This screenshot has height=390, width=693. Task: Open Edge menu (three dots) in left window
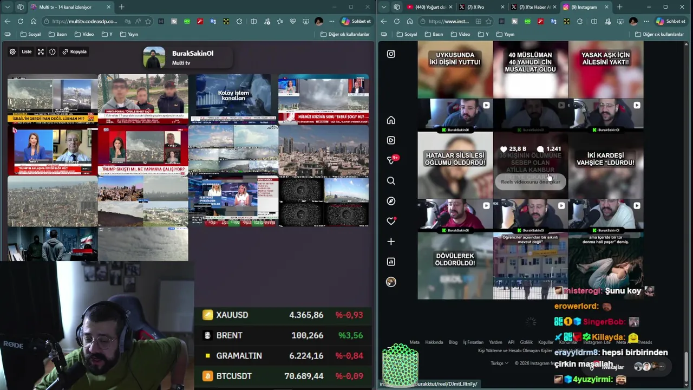[331, 21]
